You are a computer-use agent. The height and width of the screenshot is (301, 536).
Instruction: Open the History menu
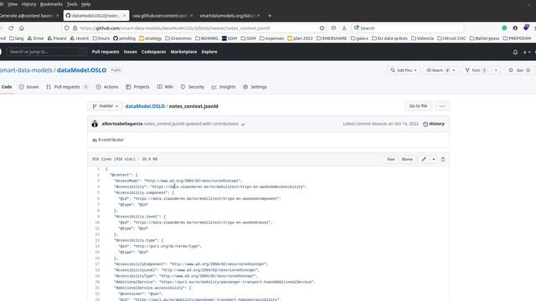click(28, 4)
